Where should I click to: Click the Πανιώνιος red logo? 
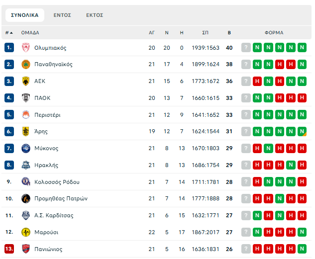click(26, 249)
